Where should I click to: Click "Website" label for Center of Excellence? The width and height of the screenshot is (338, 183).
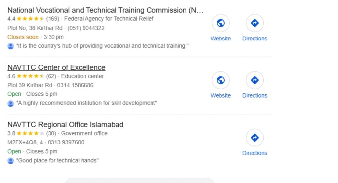[220, 96]
